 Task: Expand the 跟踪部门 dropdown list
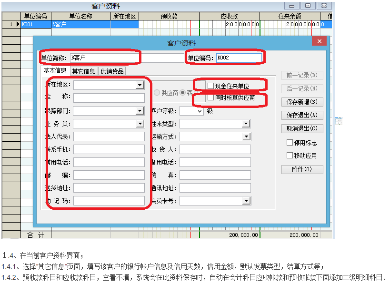pyautogui.click(x=140, y=110)
